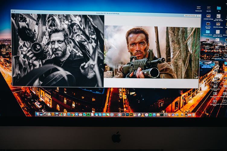Open 1Password icon in the Dock
Screen dimensions: 227x151
pos(112,115)
